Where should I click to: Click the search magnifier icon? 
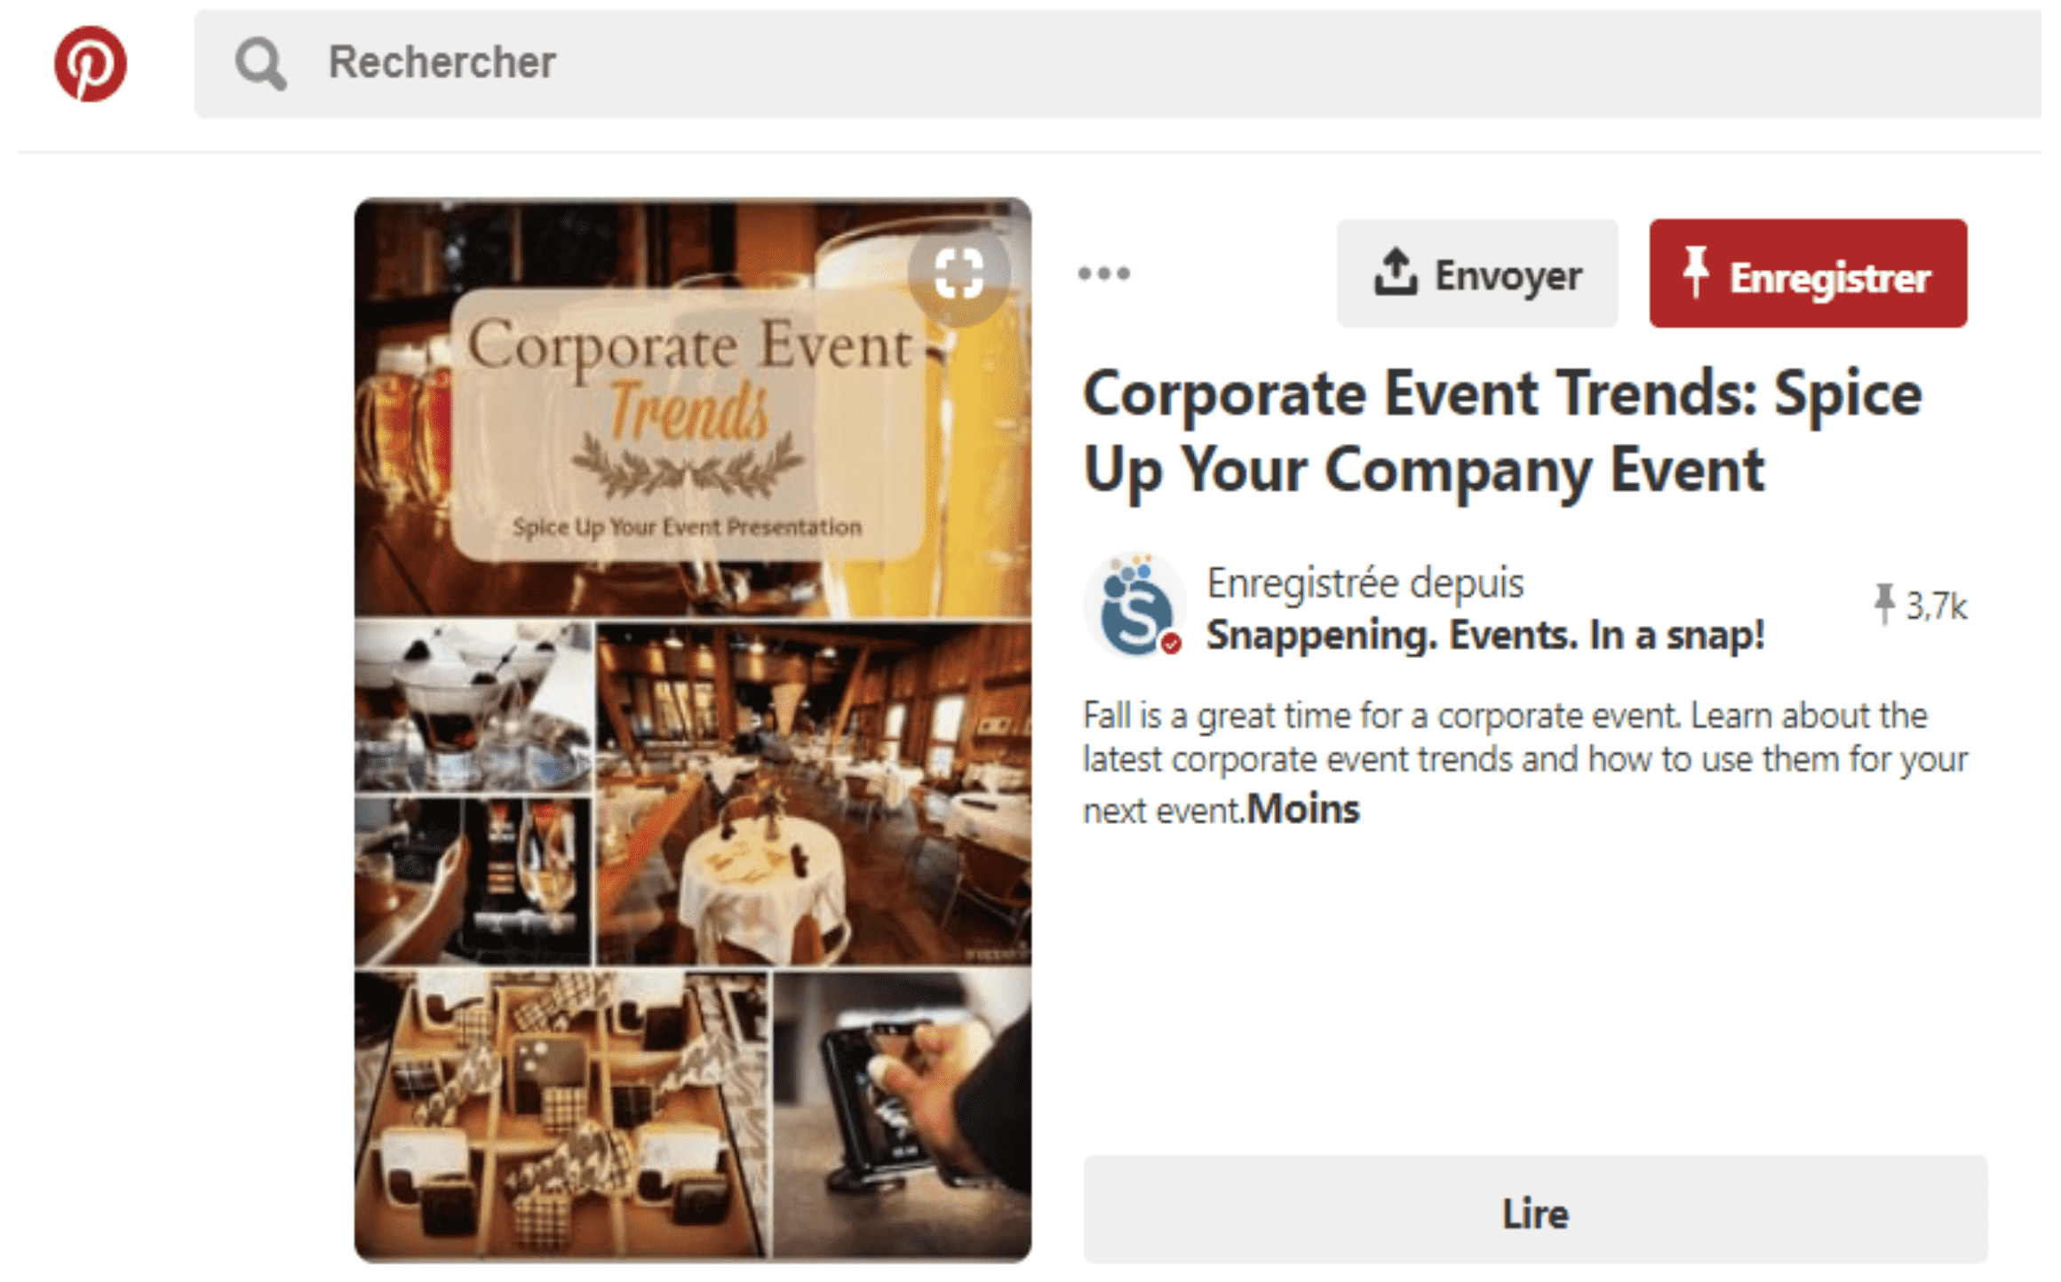click(259, 63)
